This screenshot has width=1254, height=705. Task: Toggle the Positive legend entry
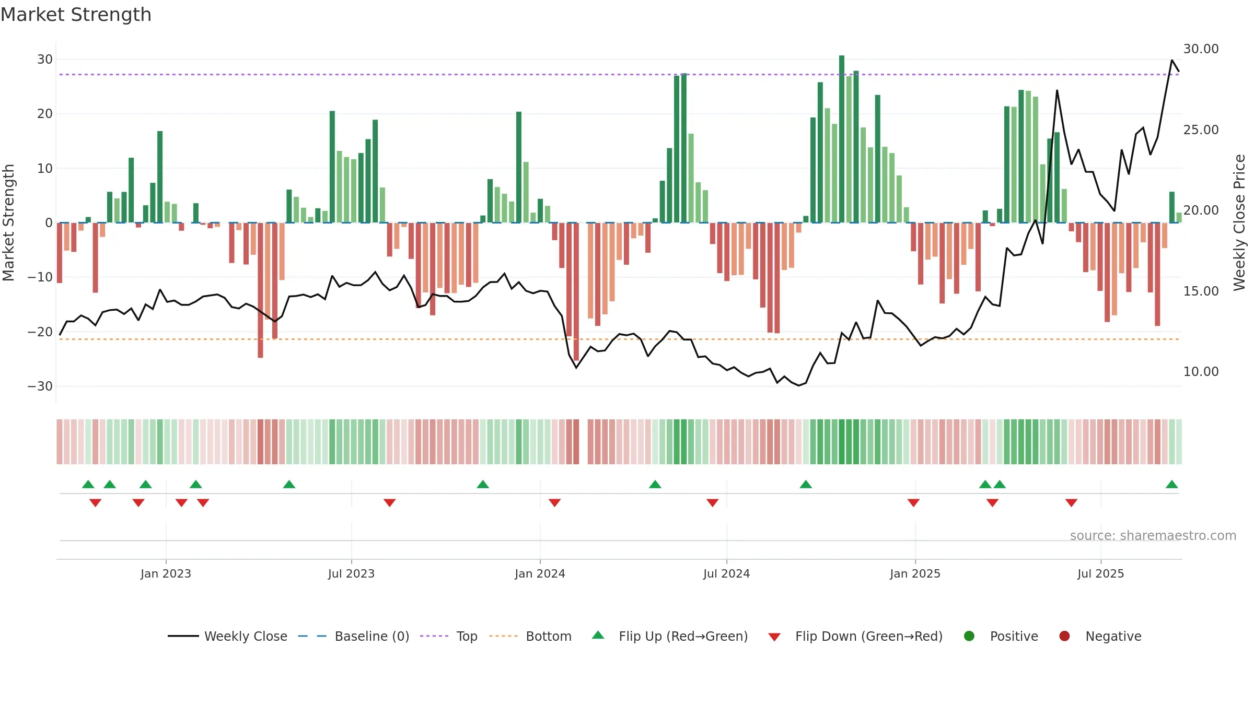[1001, 636]
